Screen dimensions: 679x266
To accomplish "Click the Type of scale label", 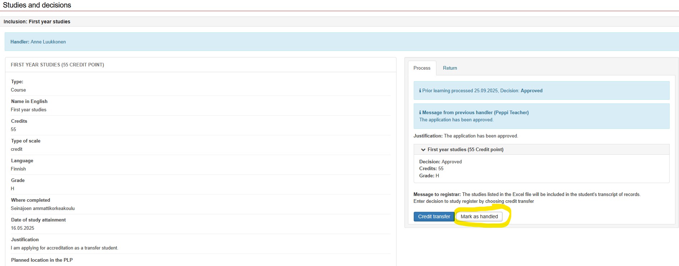I will 26,141.
